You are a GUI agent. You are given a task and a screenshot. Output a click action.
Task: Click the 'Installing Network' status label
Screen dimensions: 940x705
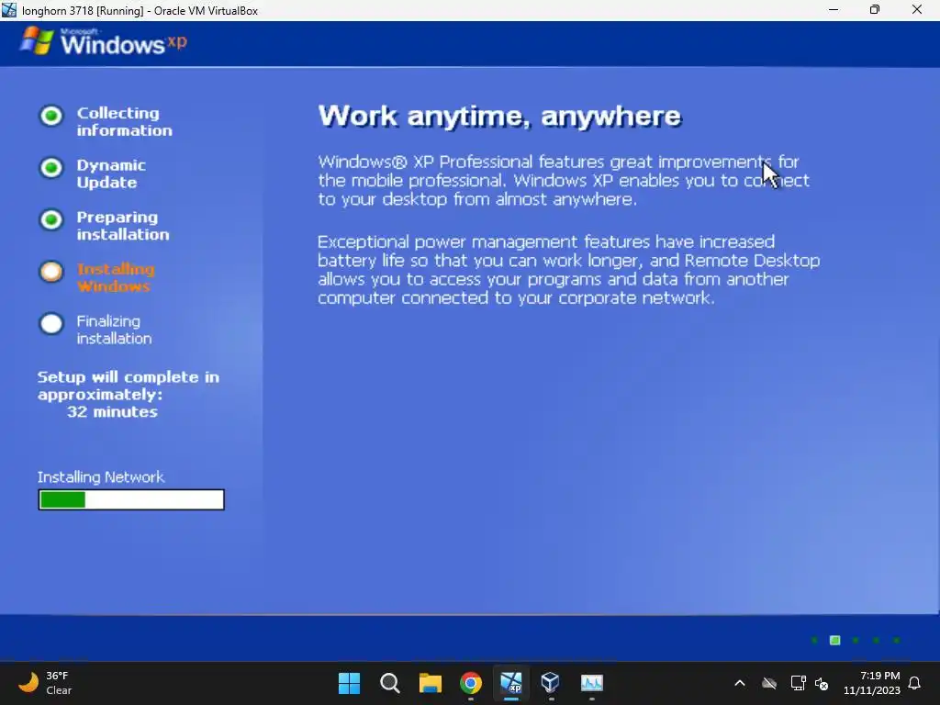(x=101, y=477)
